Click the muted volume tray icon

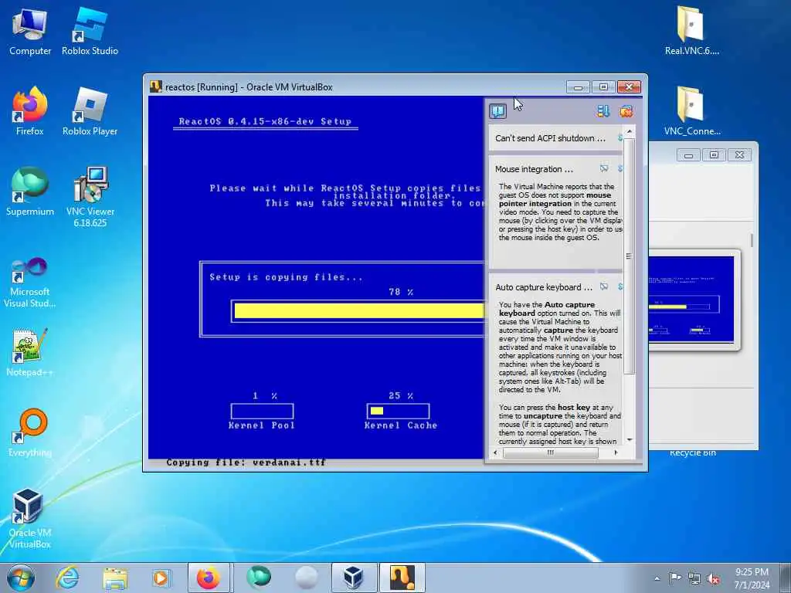point(714,578)
